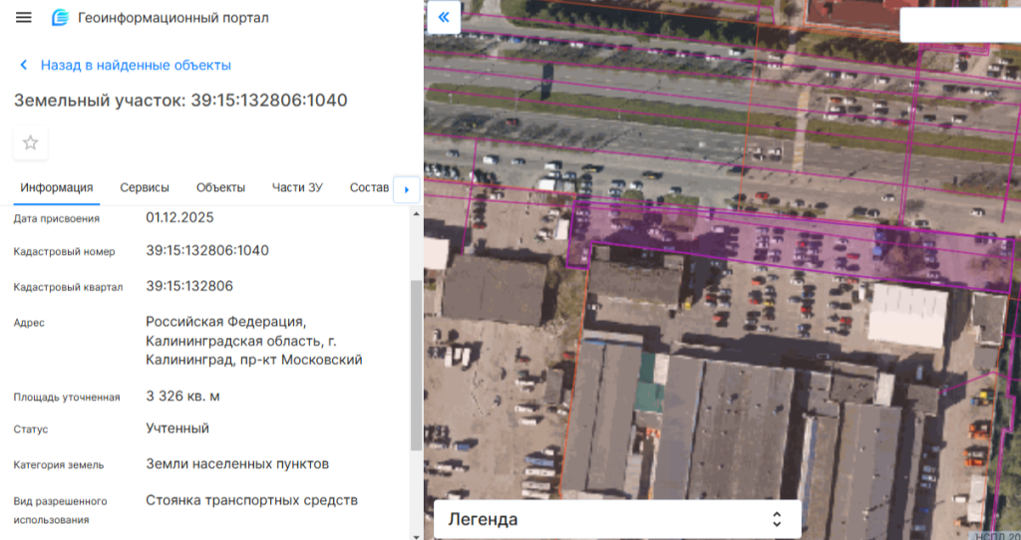Click the Геоинформационный портал title text
This screenshot has width=1021, height=540.
tap(173, 18)
